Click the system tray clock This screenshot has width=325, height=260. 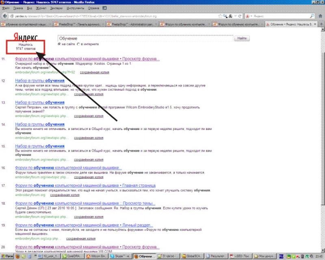click(x=319, y=256)
